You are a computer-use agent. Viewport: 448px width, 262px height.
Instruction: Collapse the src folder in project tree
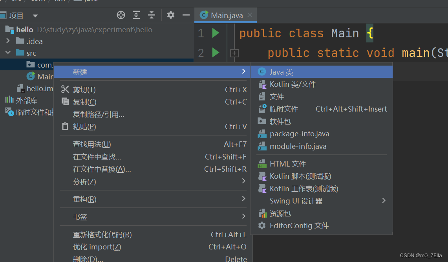[x=8, y=53]
